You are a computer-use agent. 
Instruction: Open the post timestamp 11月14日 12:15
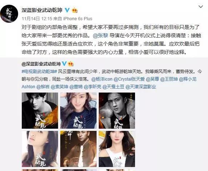tap(37, 19)
